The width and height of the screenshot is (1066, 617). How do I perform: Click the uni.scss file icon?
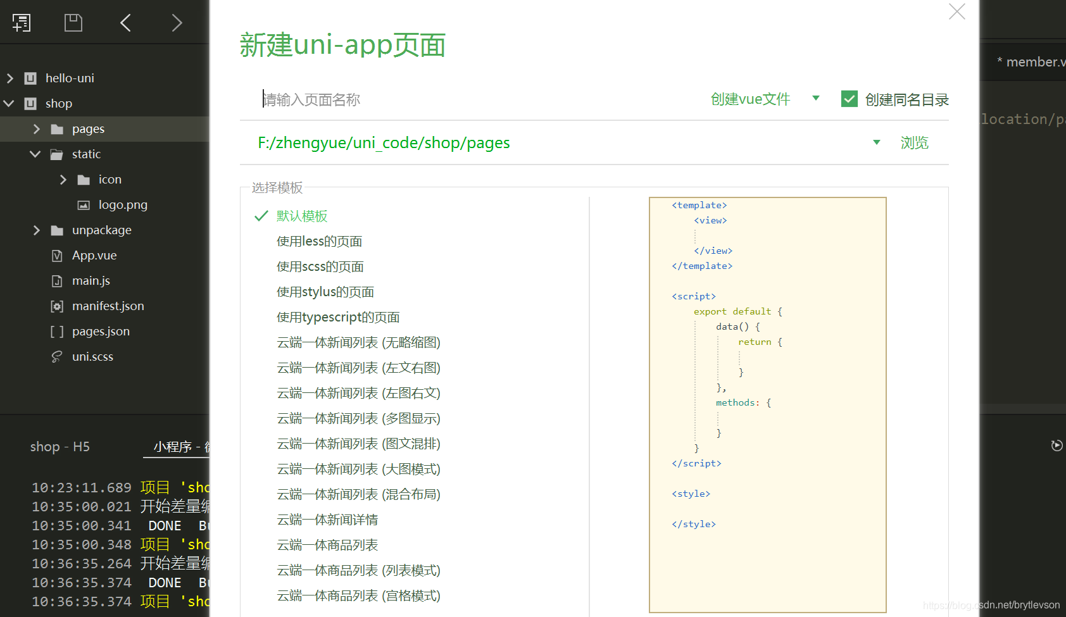pyautogui.click(x=57, y=357)
